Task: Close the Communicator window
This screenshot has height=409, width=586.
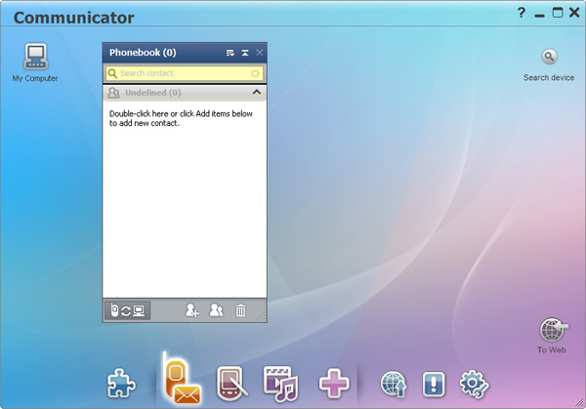Action: point(574,13)
